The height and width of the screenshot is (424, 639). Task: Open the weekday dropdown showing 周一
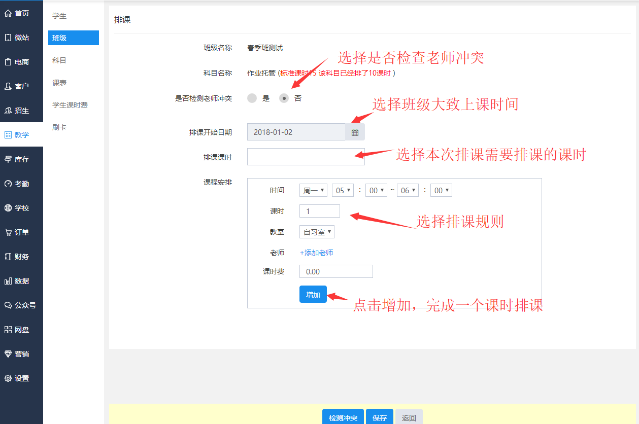pos(313,190)
